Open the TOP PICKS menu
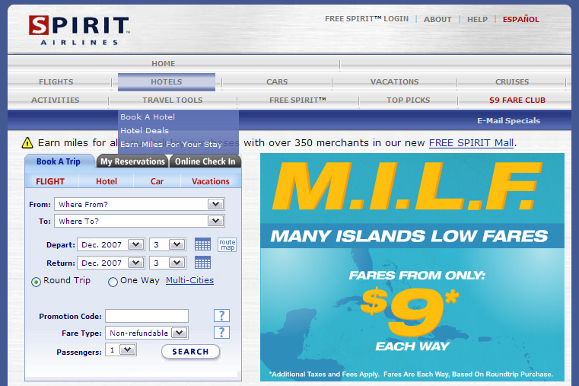This screenshot has height=386, width=579. (408, 100)
